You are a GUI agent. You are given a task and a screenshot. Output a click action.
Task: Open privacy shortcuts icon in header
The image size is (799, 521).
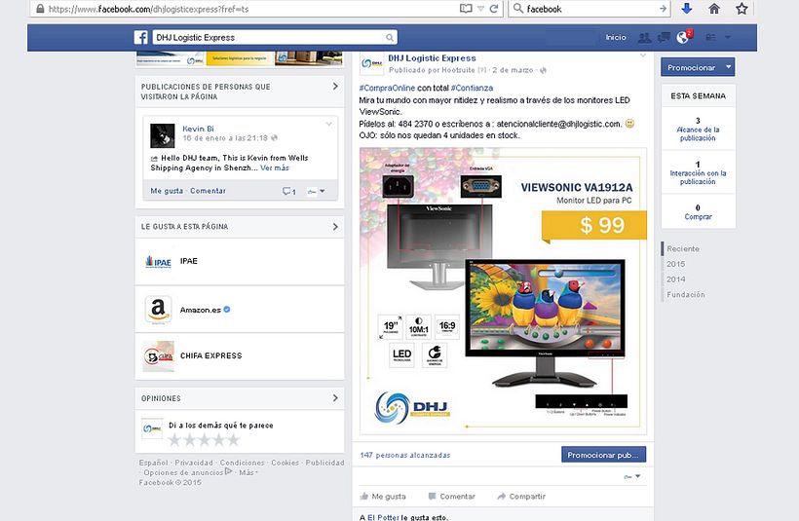[x=710, y=37]
